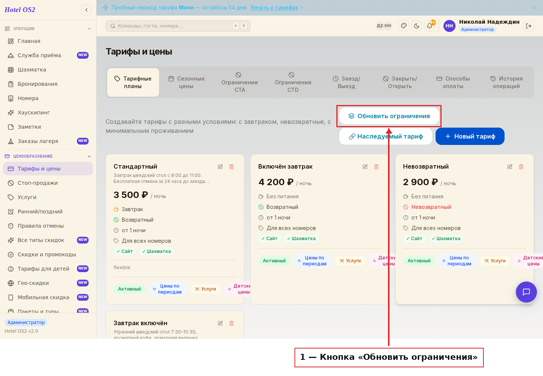Select Тарифы и цены in the sidebar
Image resolution: width=543 pixels, height=376 pixels.
point(48,169)
